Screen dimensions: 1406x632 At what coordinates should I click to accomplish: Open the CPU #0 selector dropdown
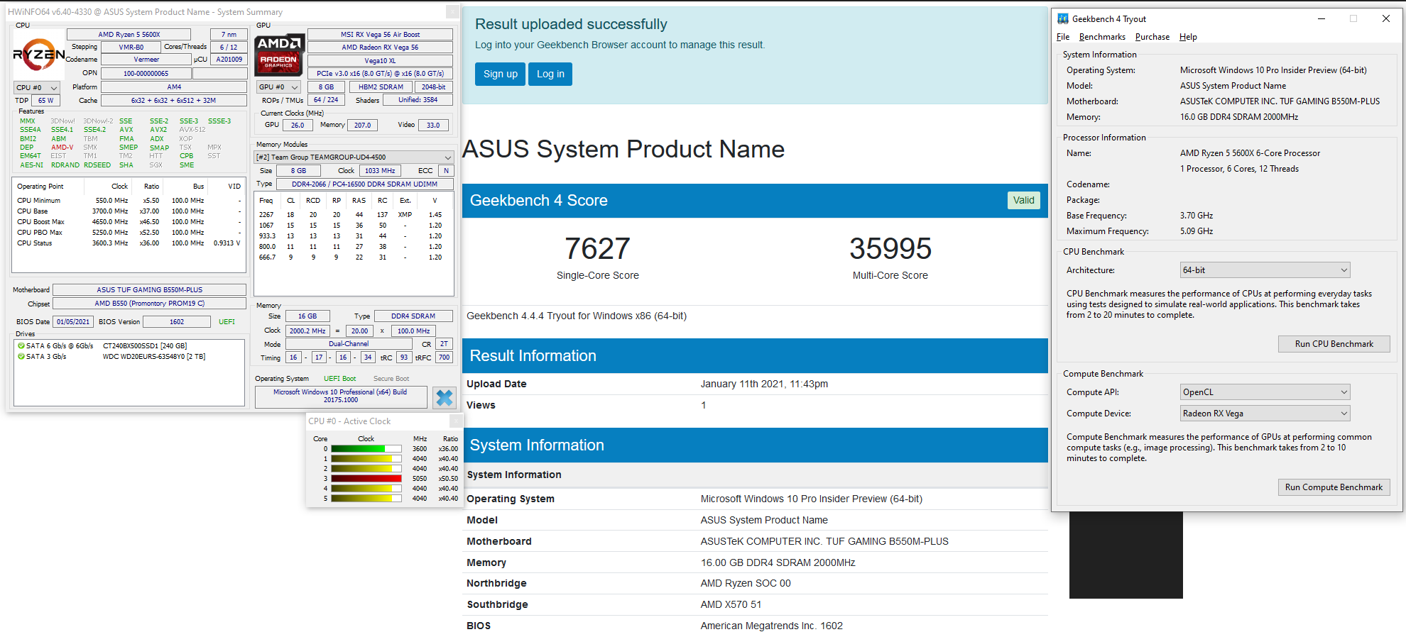(37, 88)
